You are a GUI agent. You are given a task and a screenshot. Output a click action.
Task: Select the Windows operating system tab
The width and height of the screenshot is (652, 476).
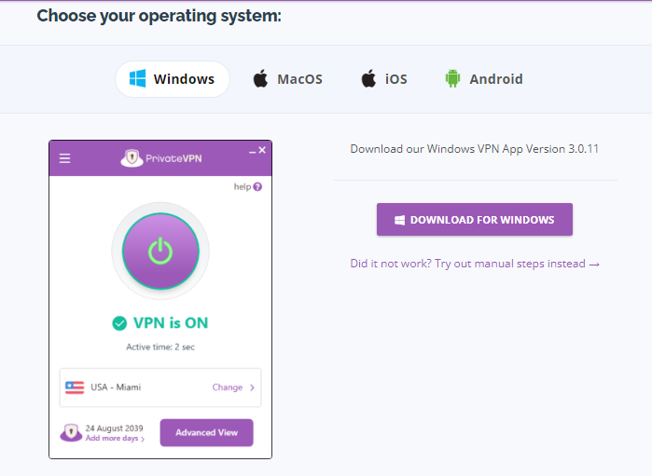pyautogui.click(x=173, y=79)
